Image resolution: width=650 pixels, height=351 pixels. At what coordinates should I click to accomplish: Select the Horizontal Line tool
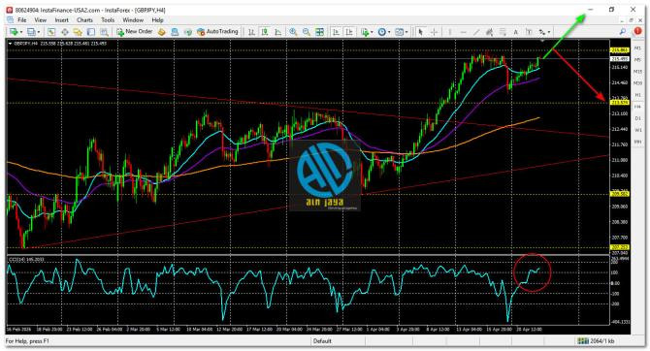tap(463, 32)
